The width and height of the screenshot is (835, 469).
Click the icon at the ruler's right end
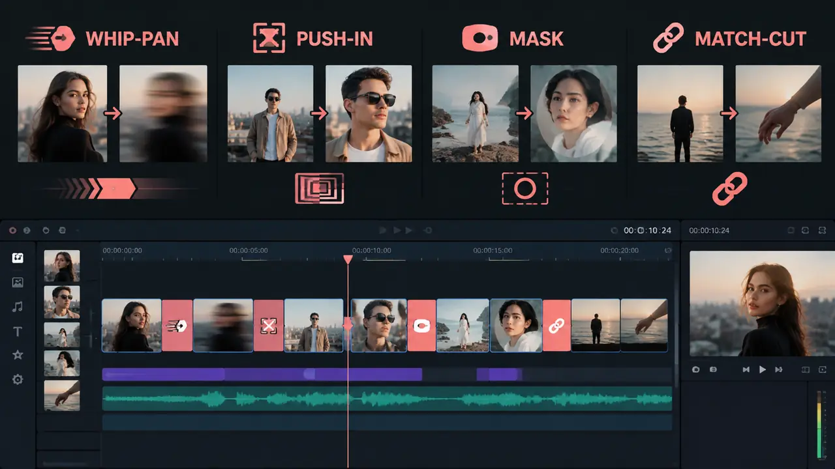[667, 250]
